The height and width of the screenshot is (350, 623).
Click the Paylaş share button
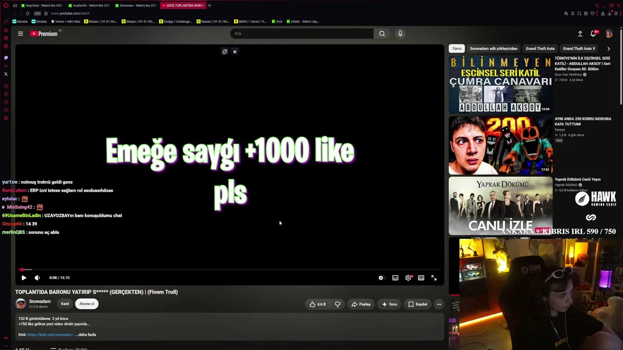click(x=361, y=304)
